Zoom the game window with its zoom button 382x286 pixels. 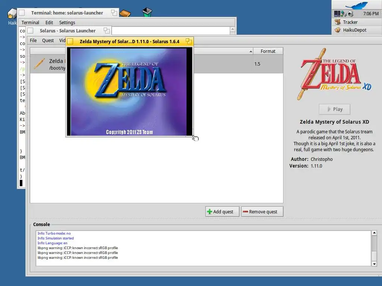(x=188, y=41)
